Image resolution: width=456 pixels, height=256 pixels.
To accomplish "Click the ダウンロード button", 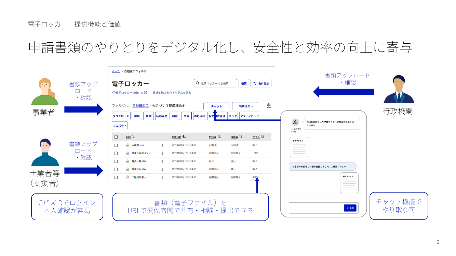I will (x=121, y=116).
